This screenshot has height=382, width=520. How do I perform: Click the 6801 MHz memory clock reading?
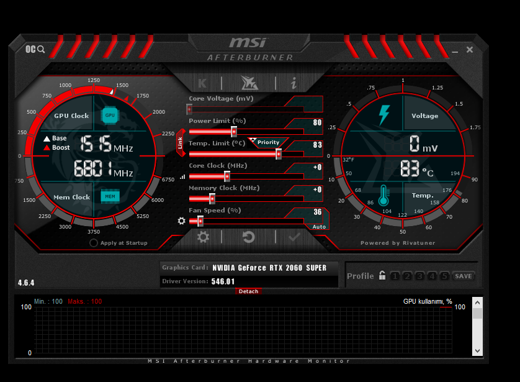pyautogui.click(x=103, y=168)
